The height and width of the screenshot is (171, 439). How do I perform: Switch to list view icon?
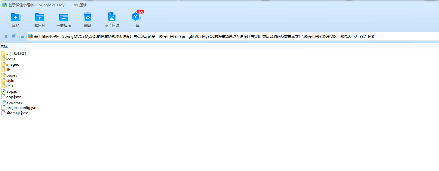pyautogui.click(x=22, y=36)
